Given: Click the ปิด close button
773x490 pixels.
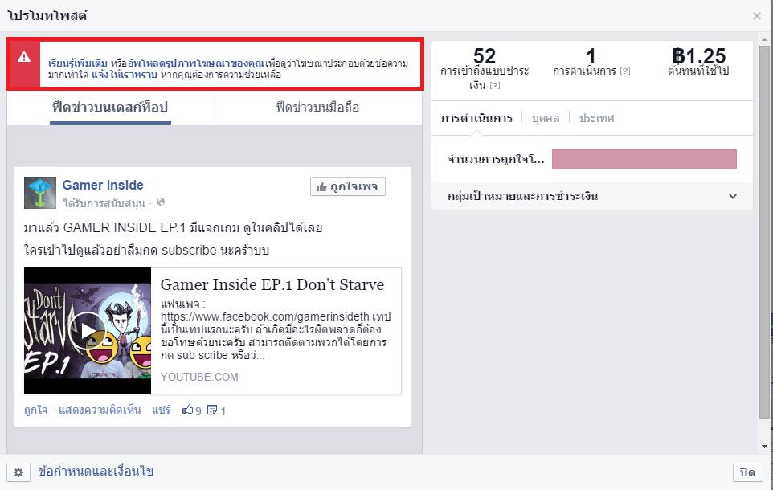Looking at the screenshot, I should (x=747, y=472).
